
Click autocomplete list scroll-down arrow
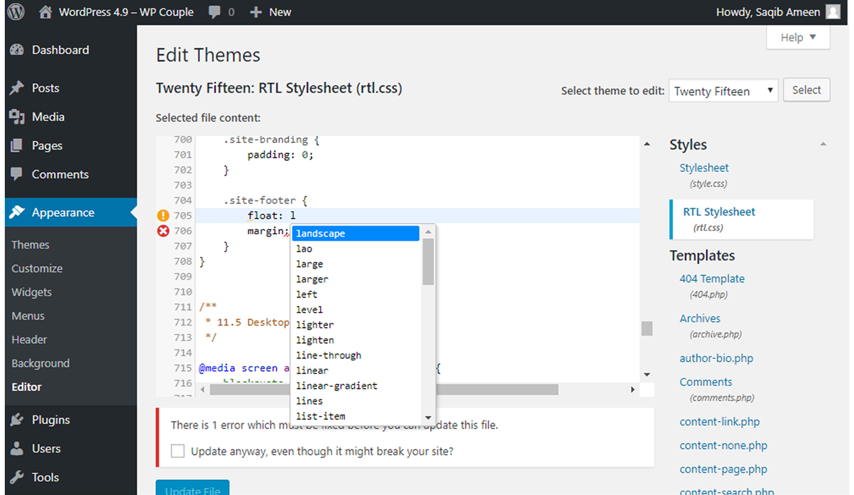pyautogui.click(x=428, y=418)
